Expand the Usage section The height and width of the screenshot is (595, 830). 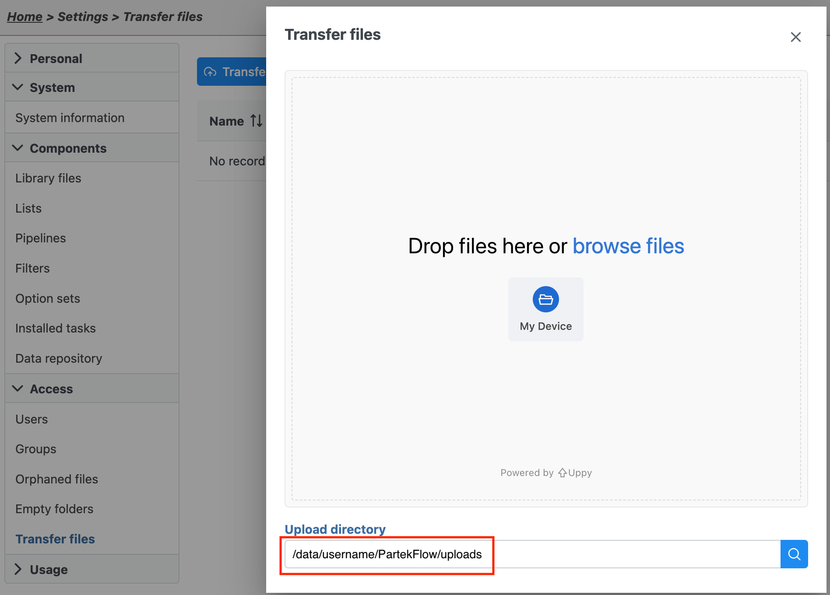18,569
